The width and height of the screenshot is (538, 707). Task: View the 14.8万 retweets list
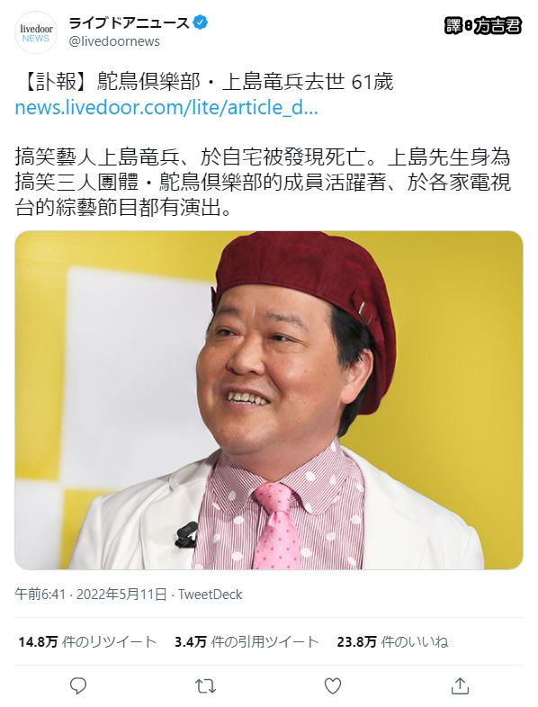87,641
